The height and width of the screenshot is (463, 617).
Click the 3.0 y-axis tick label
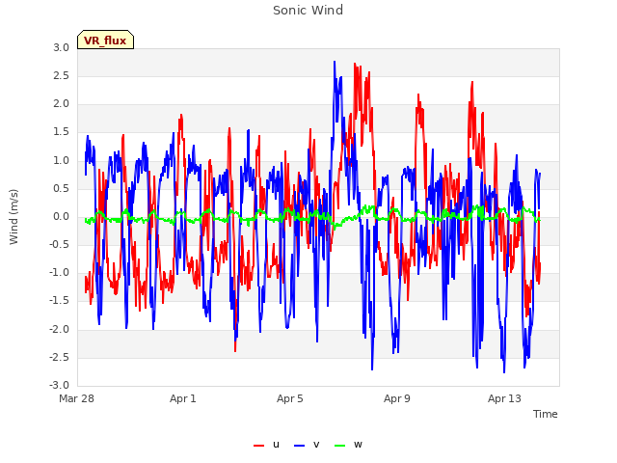62,47
